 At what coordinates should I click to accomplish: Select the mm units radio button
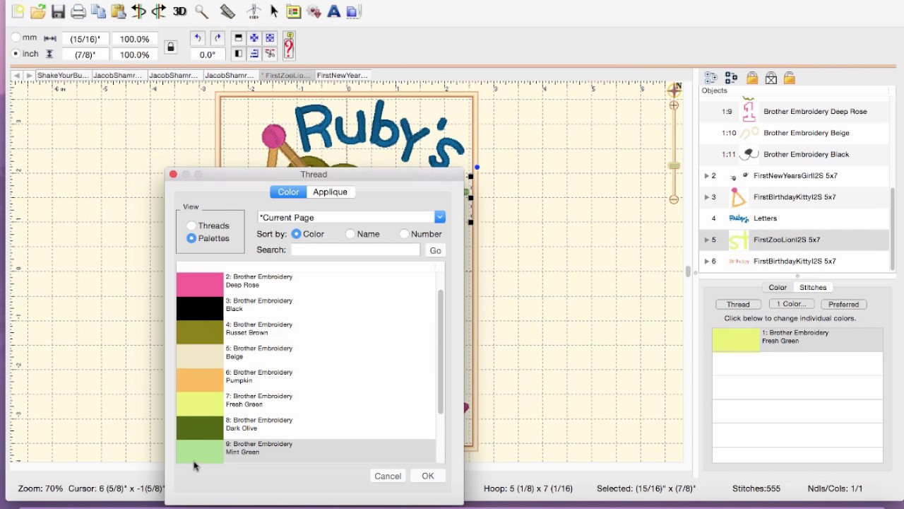coord(16,37)
